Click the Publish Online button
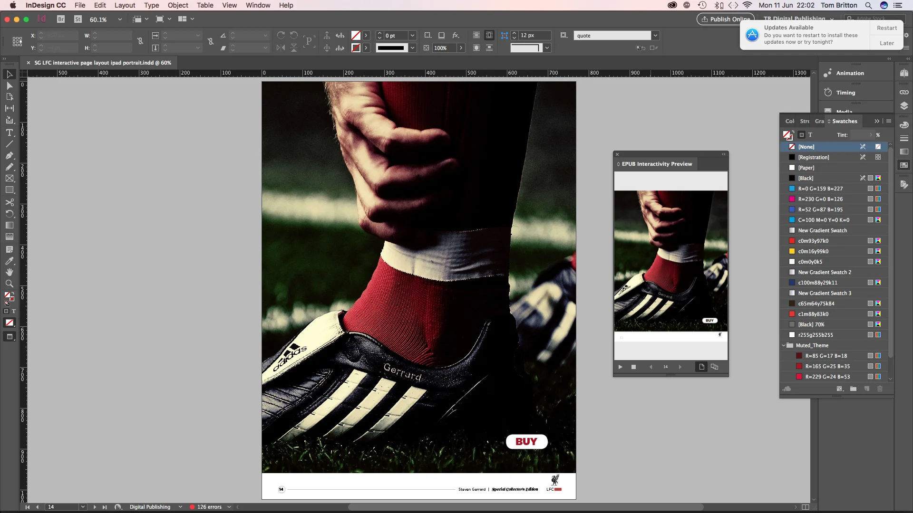The height and width of the screenshot is (513, 913). [726, 19]
